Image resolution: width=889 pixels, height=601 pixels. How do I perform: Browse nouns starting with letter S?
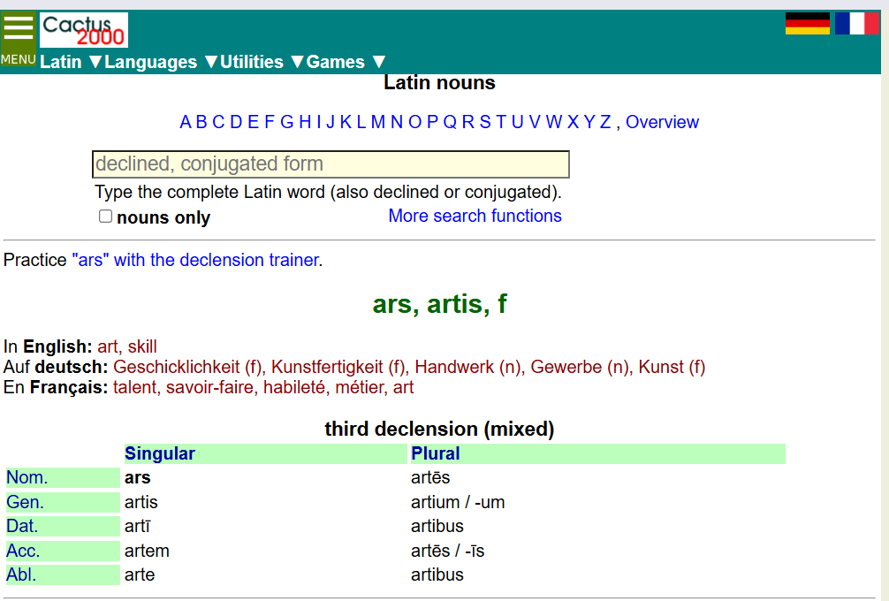[x=485, y=122]
